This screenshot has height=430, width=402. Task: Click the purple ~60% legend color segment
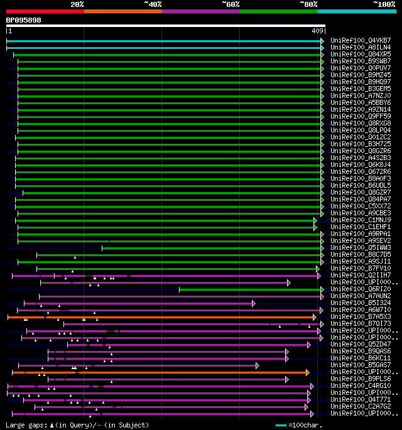pos(201,11)
